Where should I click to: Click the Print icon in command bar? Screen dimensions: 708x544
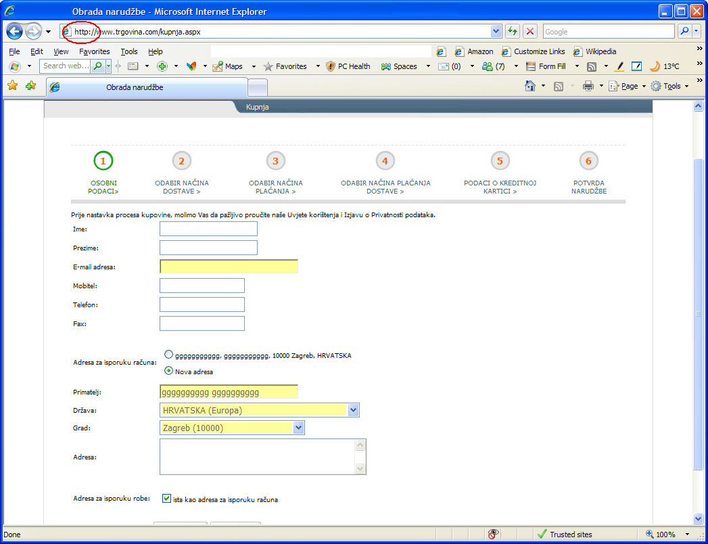588,86
